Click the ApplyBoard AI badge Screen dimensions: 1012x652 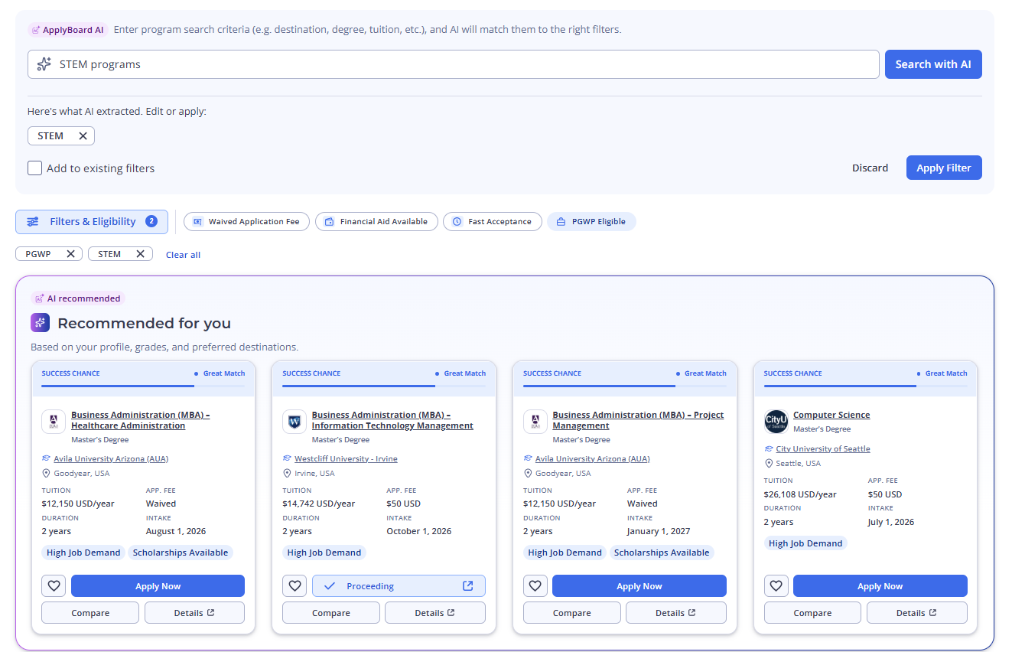[67, 30]
